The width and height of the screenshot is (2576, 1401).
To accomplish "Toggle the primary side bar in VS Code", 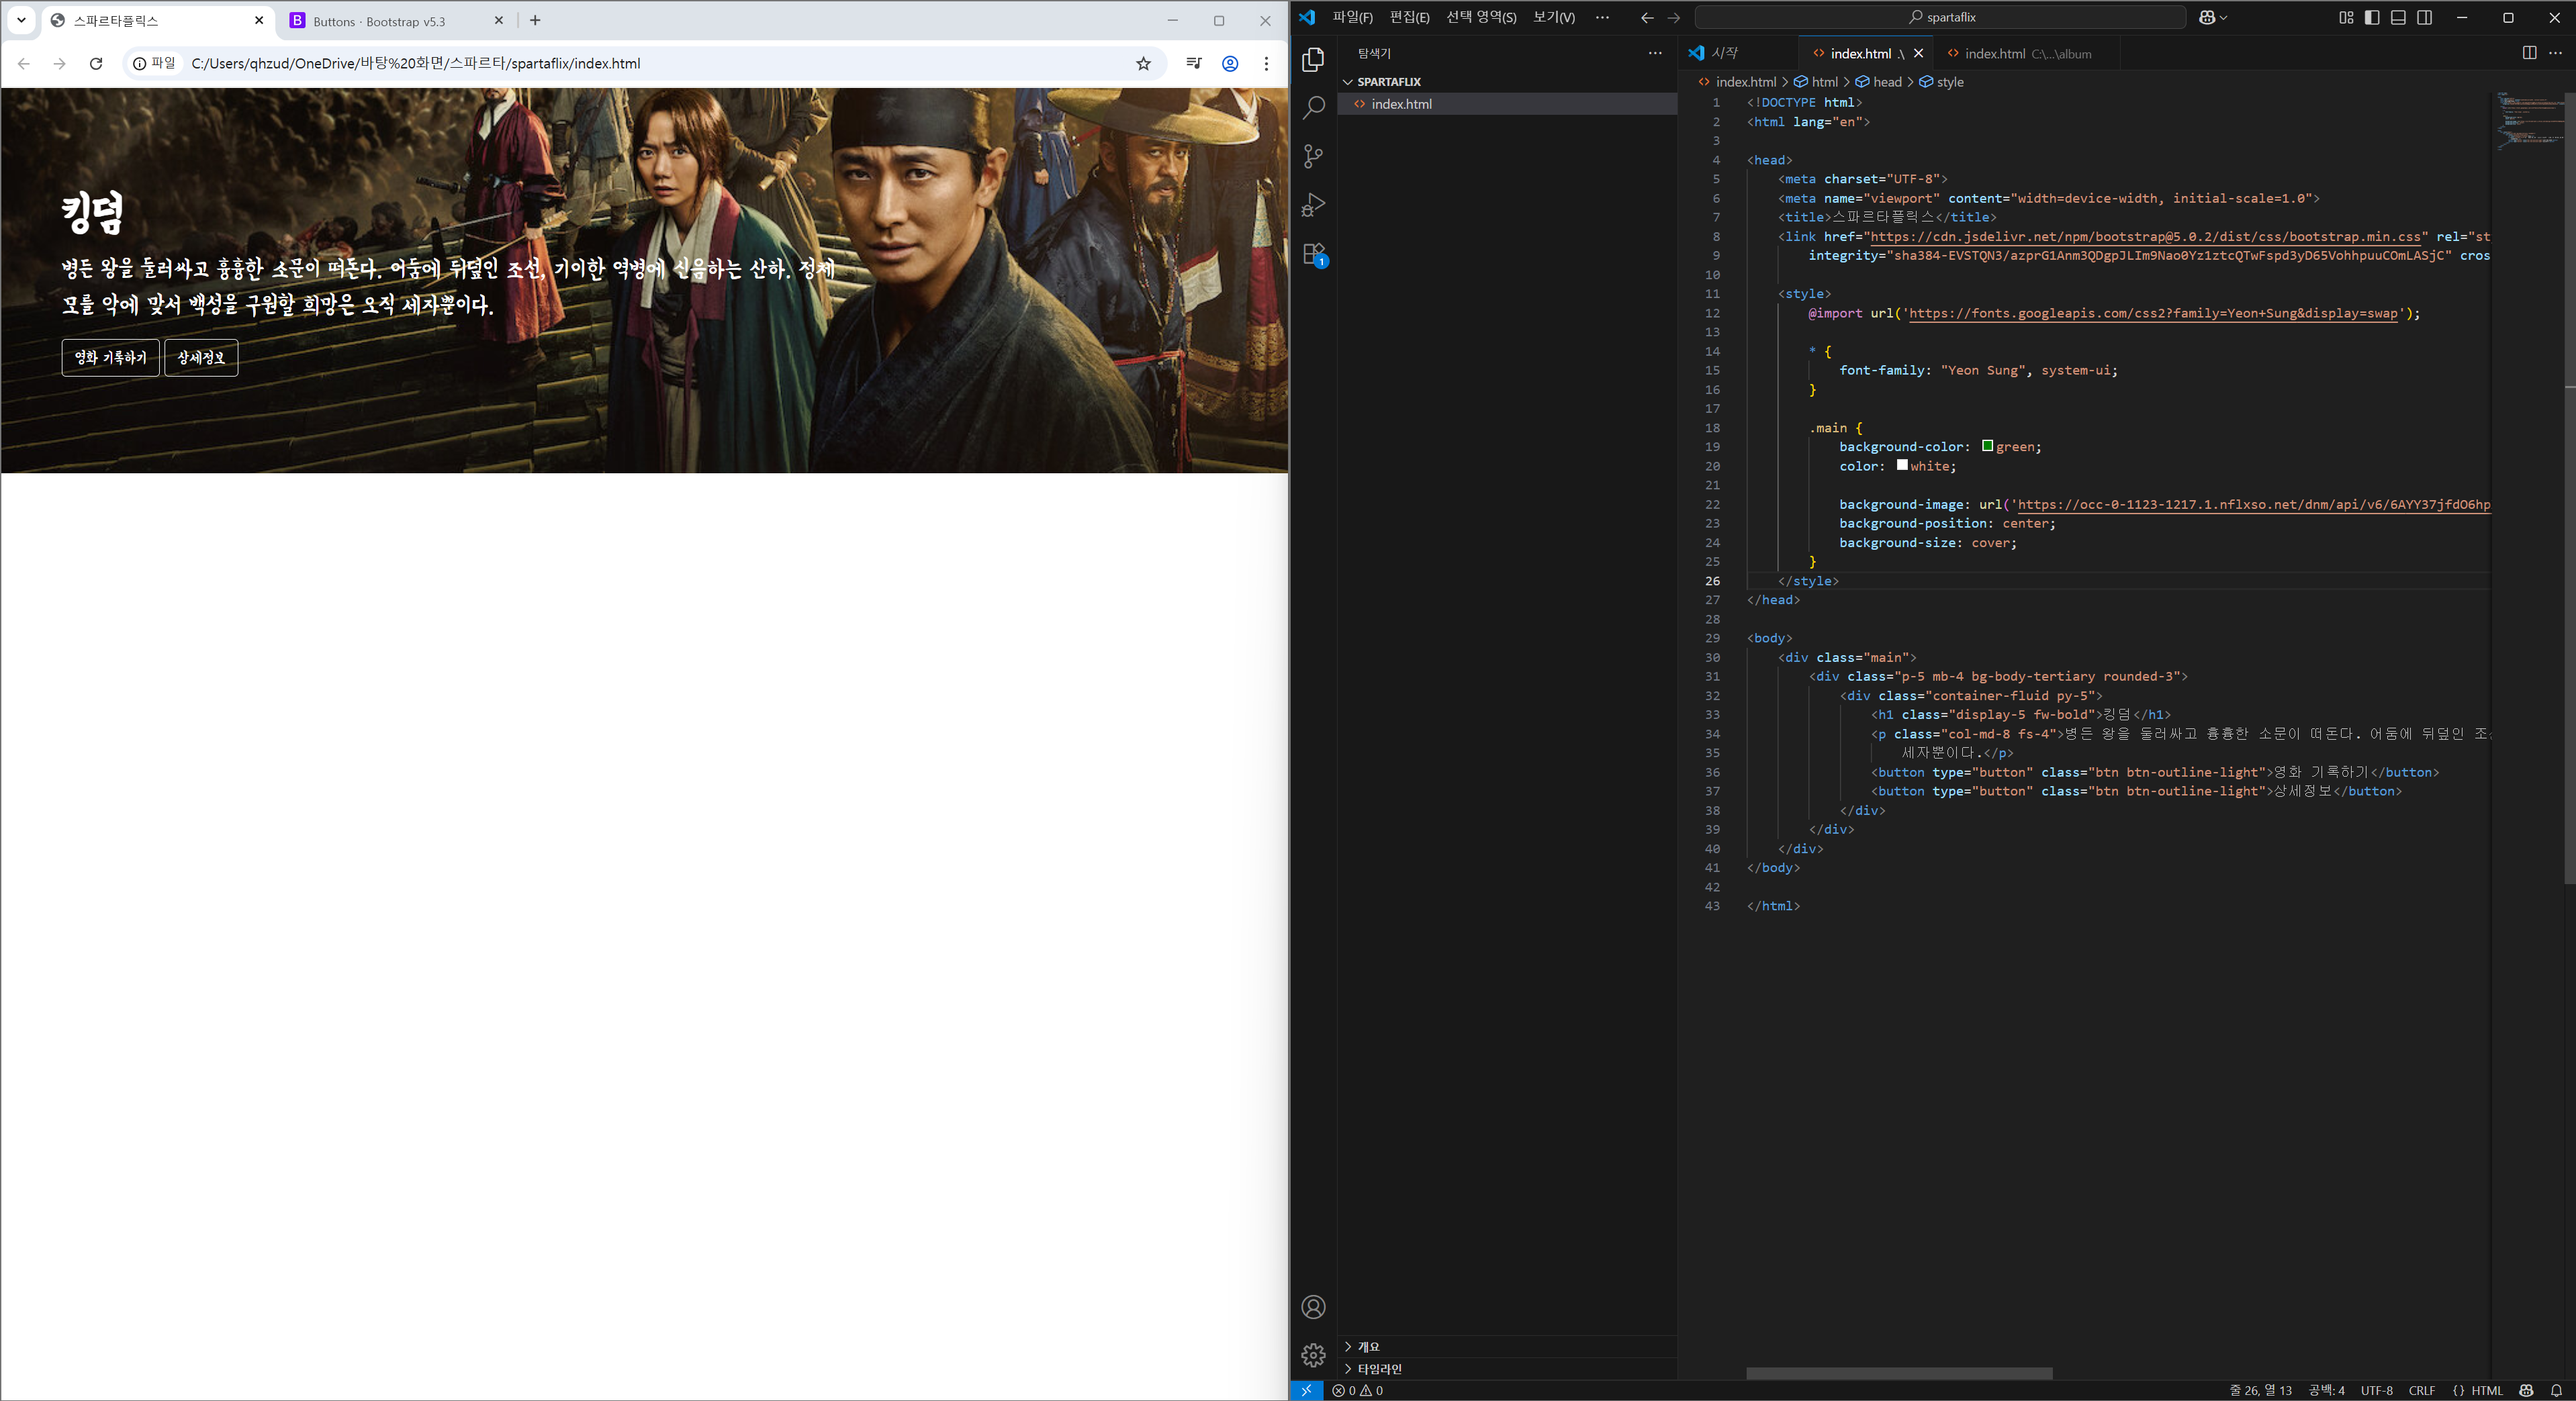I will [2372, 17].
